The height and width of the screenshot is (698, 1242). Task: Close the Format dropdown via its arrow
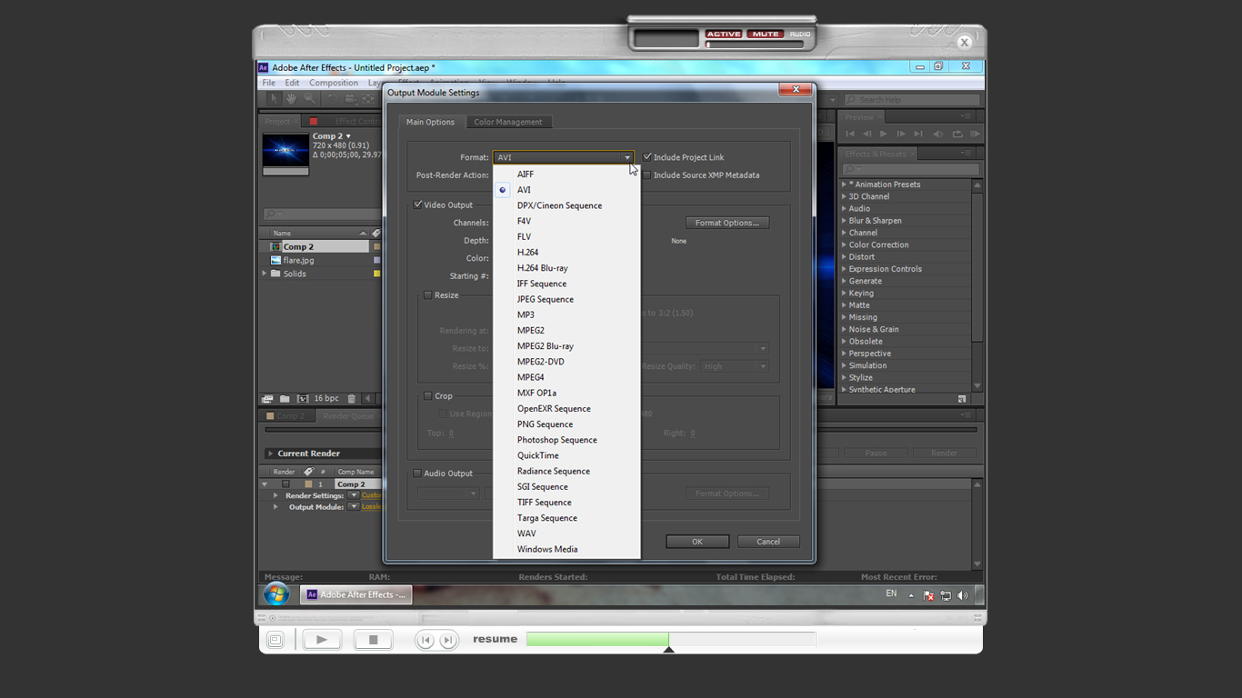coord(626,157)
